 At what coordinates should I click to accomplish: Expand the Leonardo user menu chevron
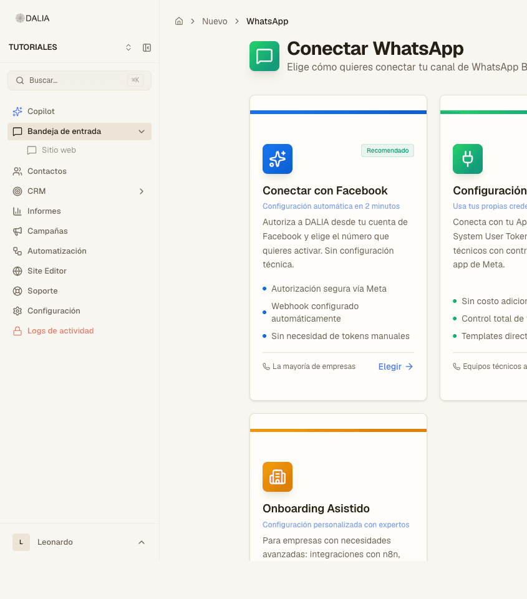pyautogui.click(x=142, y=542)
